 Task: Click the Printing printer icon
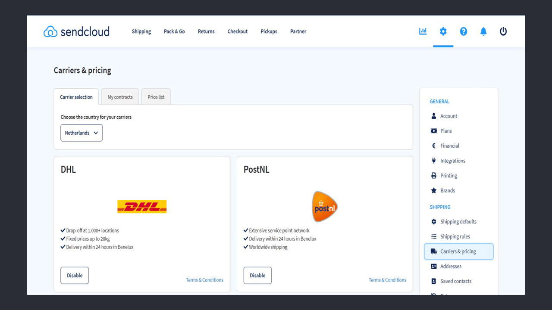434,176
